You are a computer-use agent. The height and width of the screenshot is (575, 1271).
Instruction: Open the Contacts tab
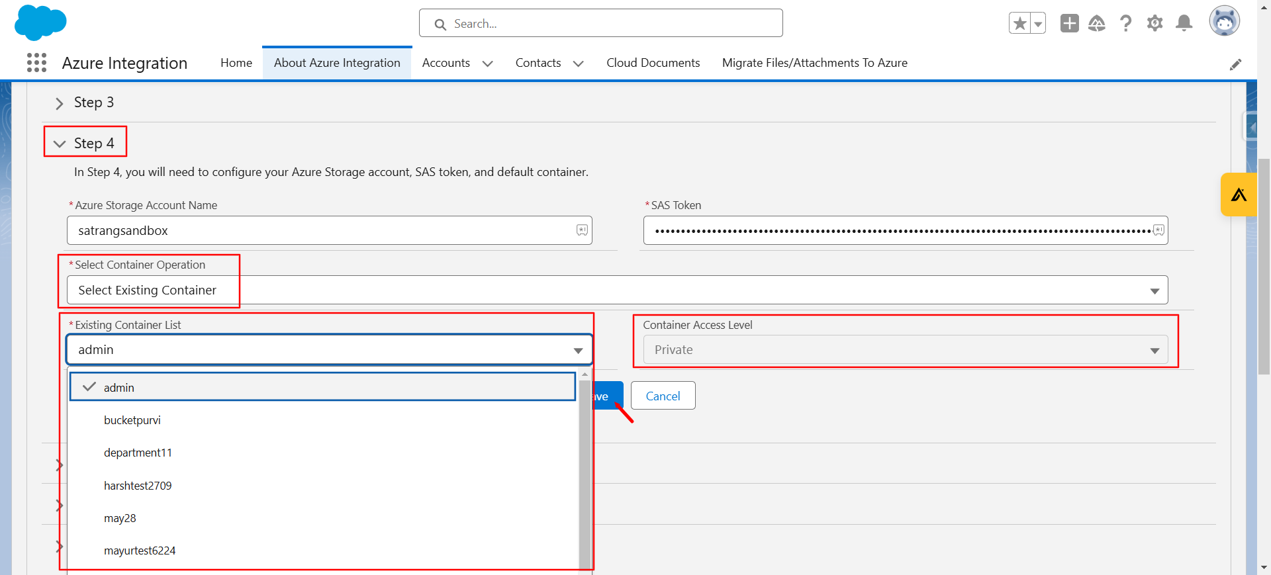click(x=538, y=63)
